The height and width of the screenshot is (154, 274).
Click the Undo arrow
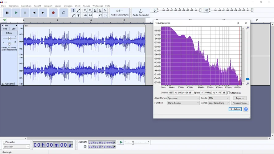[x=100, y=15]
